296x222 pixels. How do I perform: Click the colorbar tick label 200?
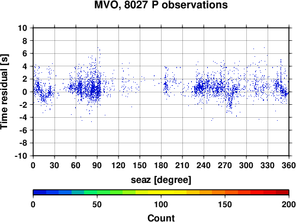click(289, 204)
